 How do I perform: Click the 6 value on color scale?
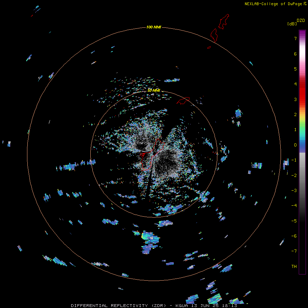coord(295,54)
